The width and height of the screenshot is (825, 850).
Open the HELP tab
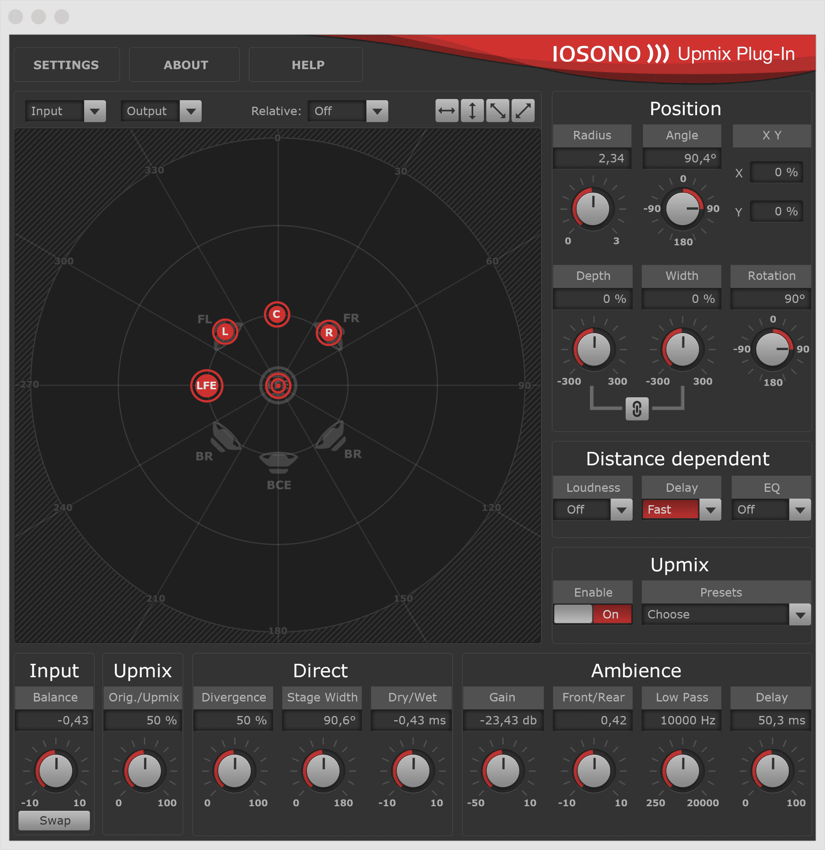point(308,65)
